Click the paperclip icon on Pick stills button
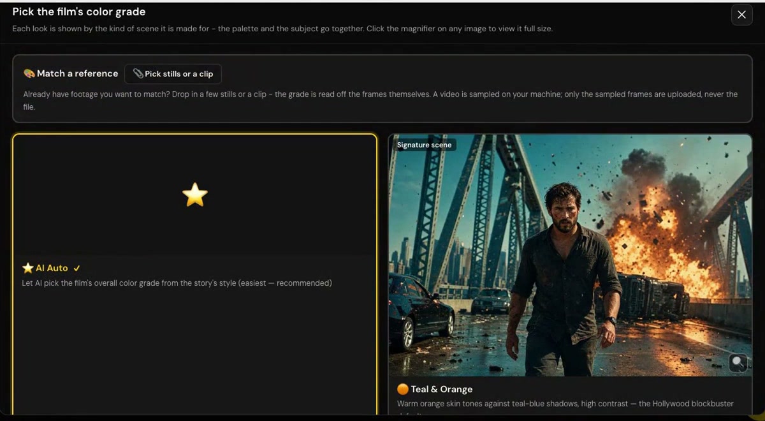765x421 pixels. (x=138, y=74)
